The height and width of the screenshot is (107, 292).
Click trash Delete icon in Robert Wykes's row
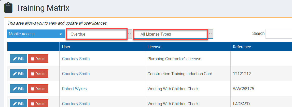pos(33,89)
